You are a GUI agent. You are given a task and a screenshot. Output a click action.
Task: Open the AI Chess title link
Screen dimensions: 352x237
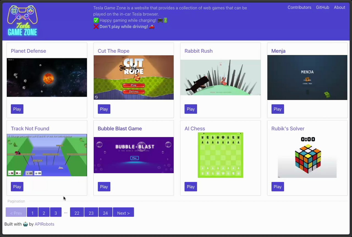[x=195, y=128]
